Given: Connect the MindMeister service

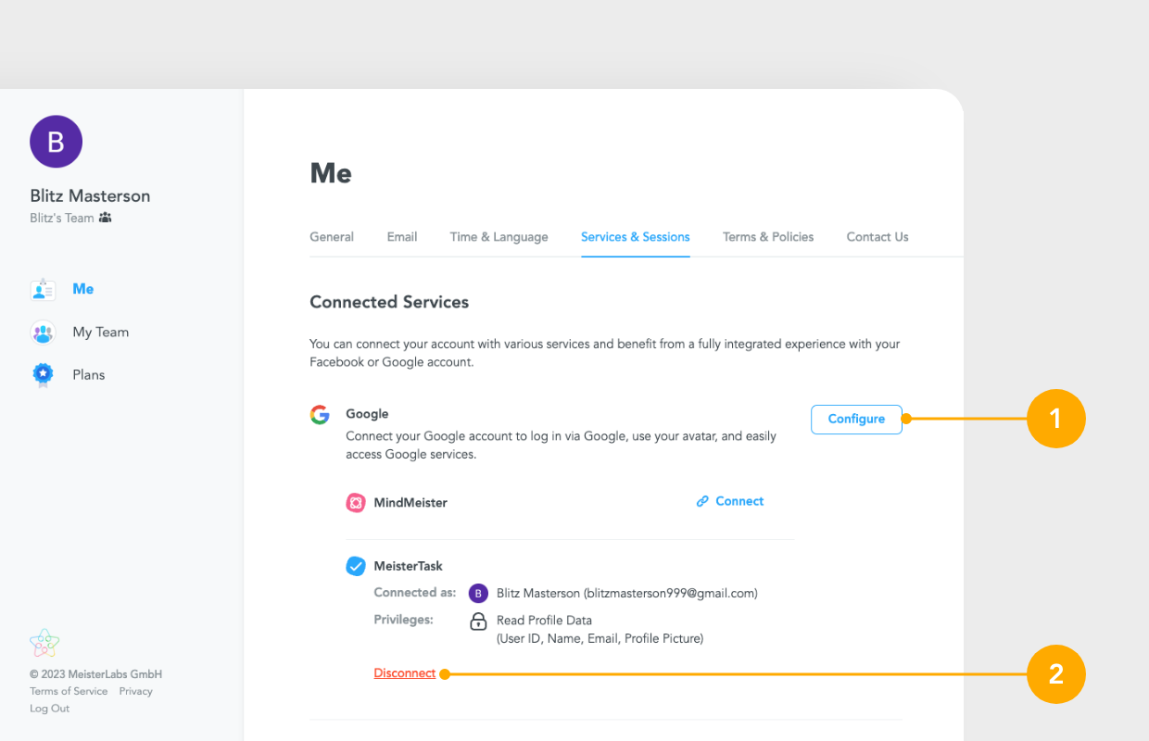Looking at the screenshot, I should pyautogui.click(x=730, y=501).
